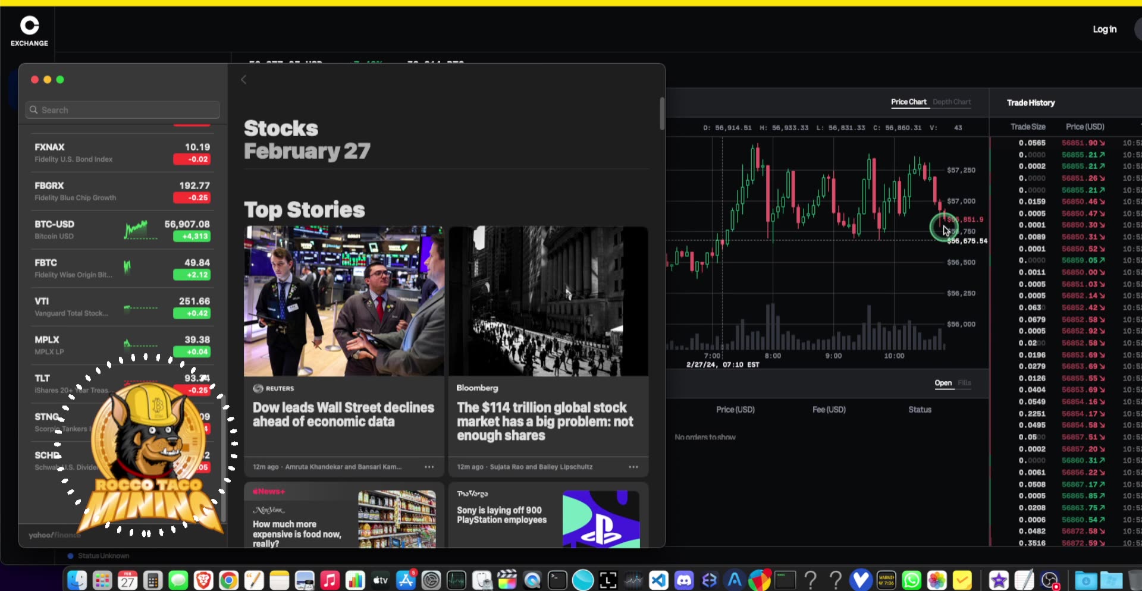Click the magnifying glass search icon
This screenshot has height=591, width=1142.
pos(33,110)
